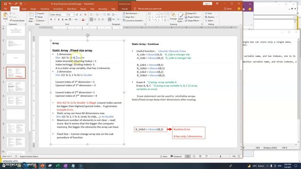Image resolution: width=301 pixels, height=169 pixels.
Task: Click Find in Editing group
Action: 208,14
